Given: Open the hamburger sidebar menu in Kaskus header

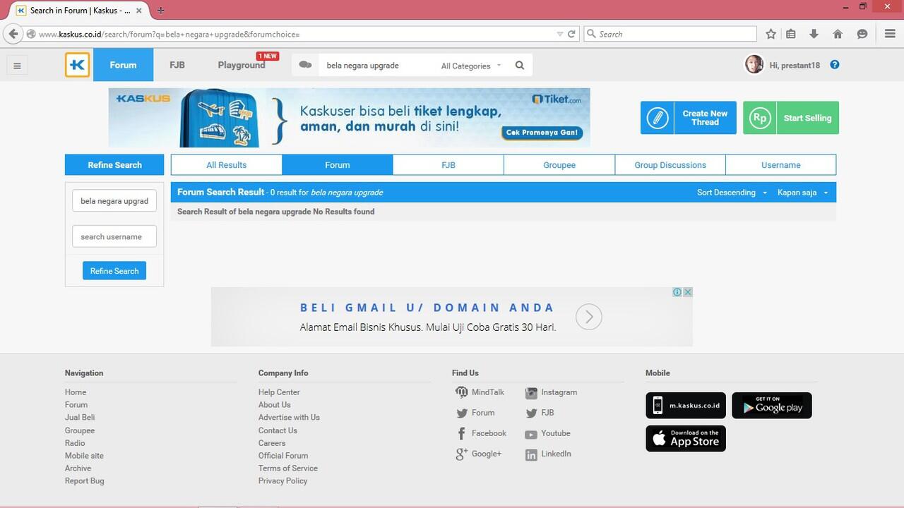Looking at the screenshot, I should pos(17,66).
